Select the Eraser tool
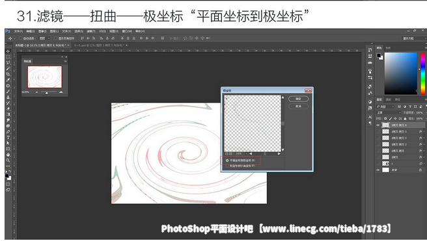The width and height of the screenshot is (427, 241). 8,108
